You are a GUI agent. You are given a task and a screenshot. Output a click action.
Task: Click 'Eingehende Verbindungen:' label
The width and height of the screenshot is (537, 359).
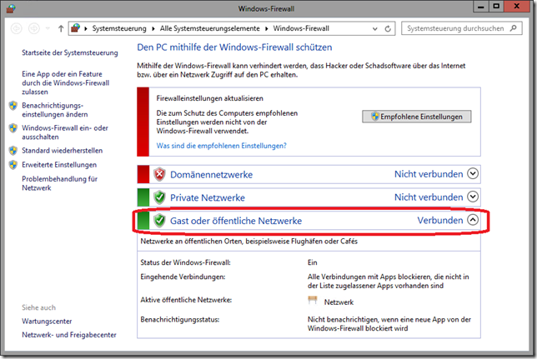[x=183, y=277]
